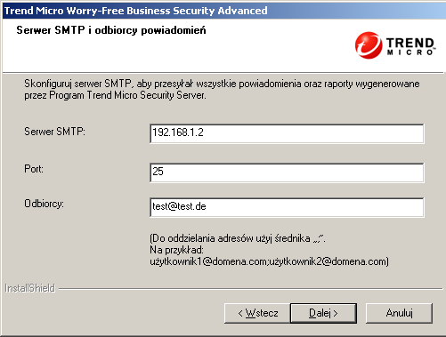Select the 'Odbiorcy:' label text

[x=44, y=204]
